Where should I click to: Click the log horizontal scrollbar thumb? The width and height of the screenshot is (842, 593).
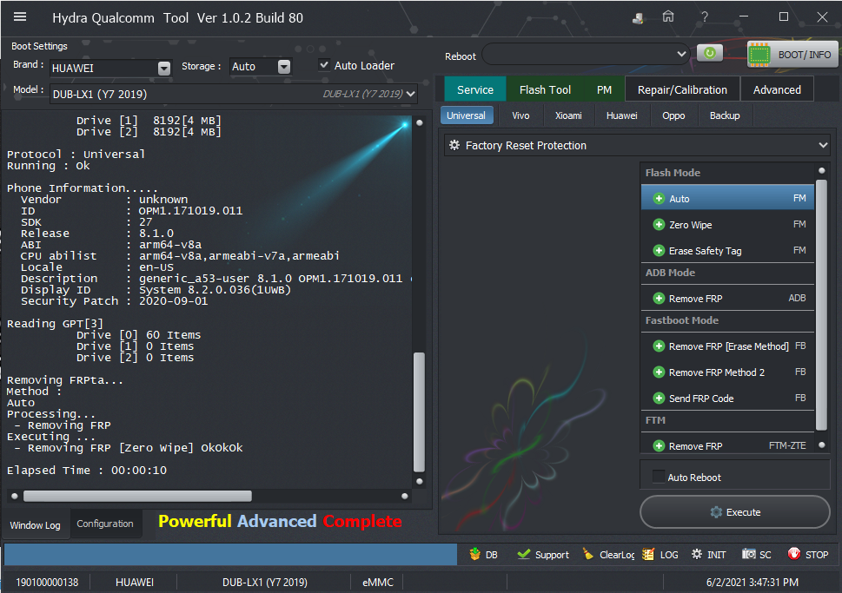click(137, 496)
